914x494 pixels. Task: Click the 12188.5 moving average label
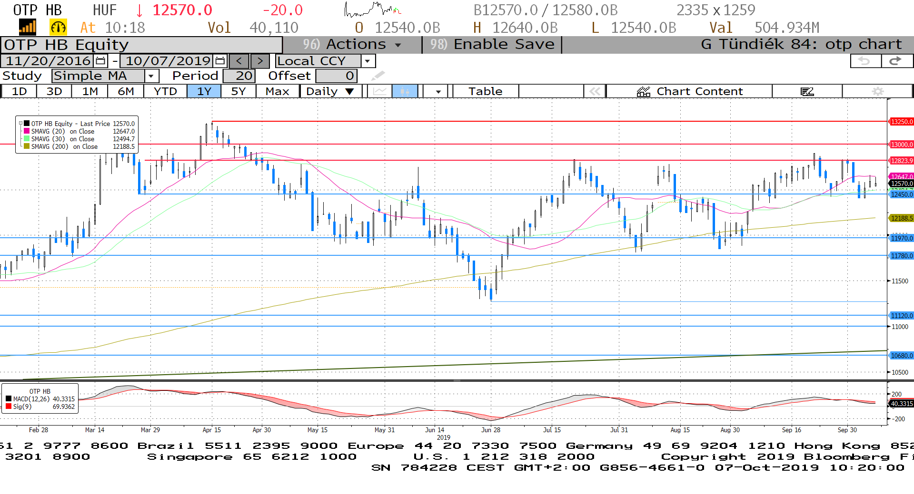902,218
